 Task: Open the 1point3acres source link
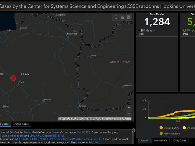(62, 139)
